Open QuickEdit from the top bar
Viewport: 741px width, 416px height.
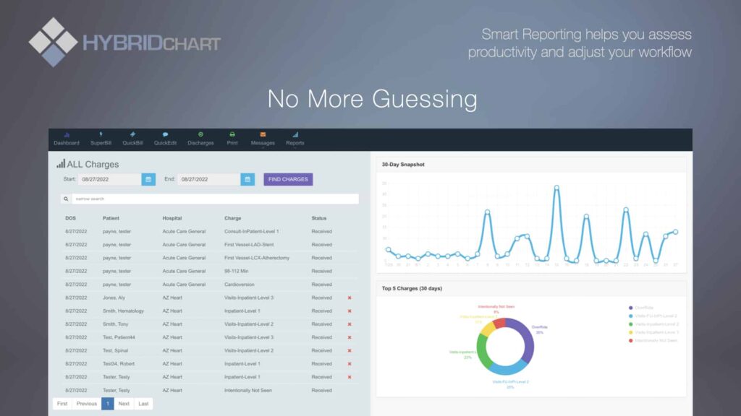pyautogui.click(x=165, y=139)
